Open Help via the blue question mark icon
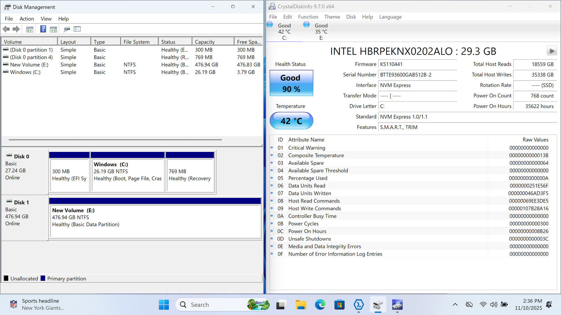The width and height of the screenshot is (561, 315). click(x=43, y=29)
